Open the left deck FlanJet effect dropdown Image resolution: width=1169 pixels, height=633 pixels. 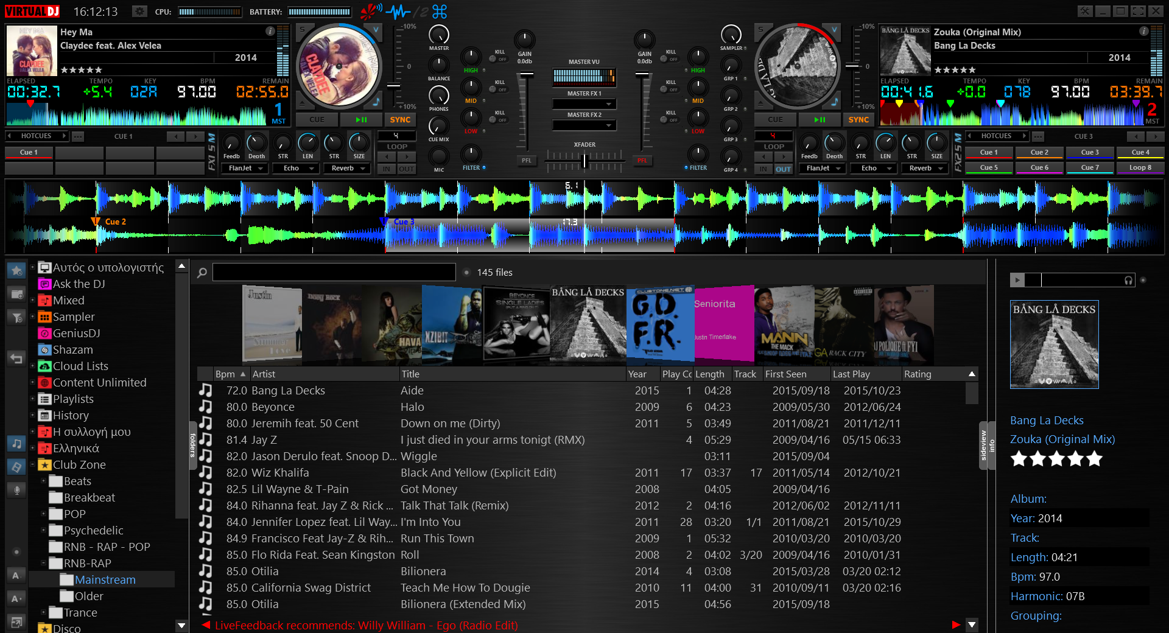pos(261,169)
